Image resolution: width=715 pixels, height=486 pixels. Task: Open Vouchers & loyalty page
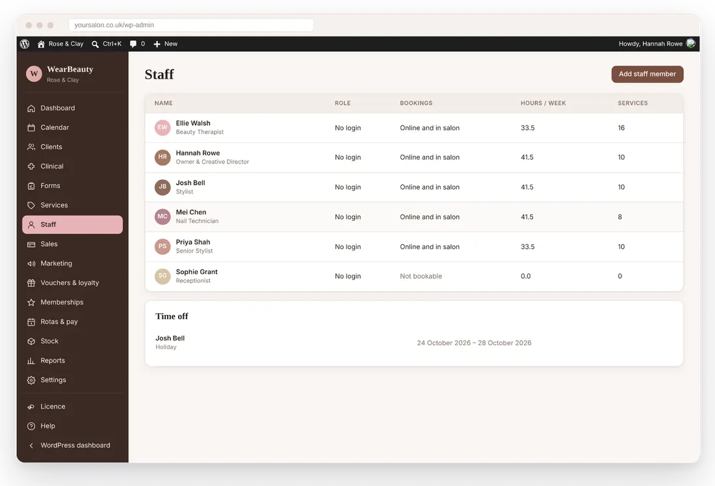click(73, 283)
